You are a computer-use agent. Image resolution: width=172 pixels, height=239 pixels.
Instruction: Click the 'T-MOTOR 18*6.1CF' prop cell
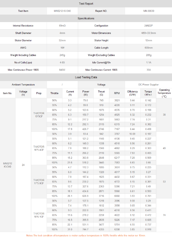pos(39,215)
